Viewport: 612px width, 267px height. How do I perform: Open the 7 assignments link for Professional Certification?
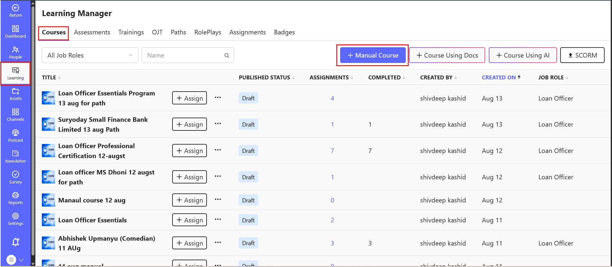pos(332,151)
